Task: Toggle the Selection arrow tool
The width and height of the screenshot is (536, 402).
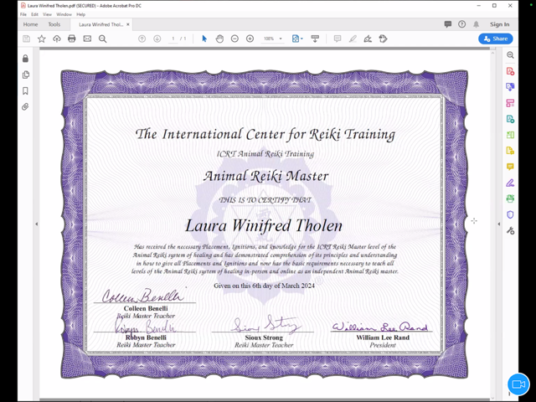Action: point(204,39)
